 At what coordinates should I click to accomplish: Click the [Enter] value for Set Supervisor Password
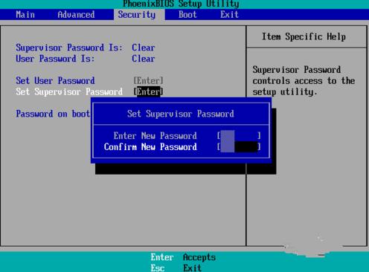tap(148, 91)
